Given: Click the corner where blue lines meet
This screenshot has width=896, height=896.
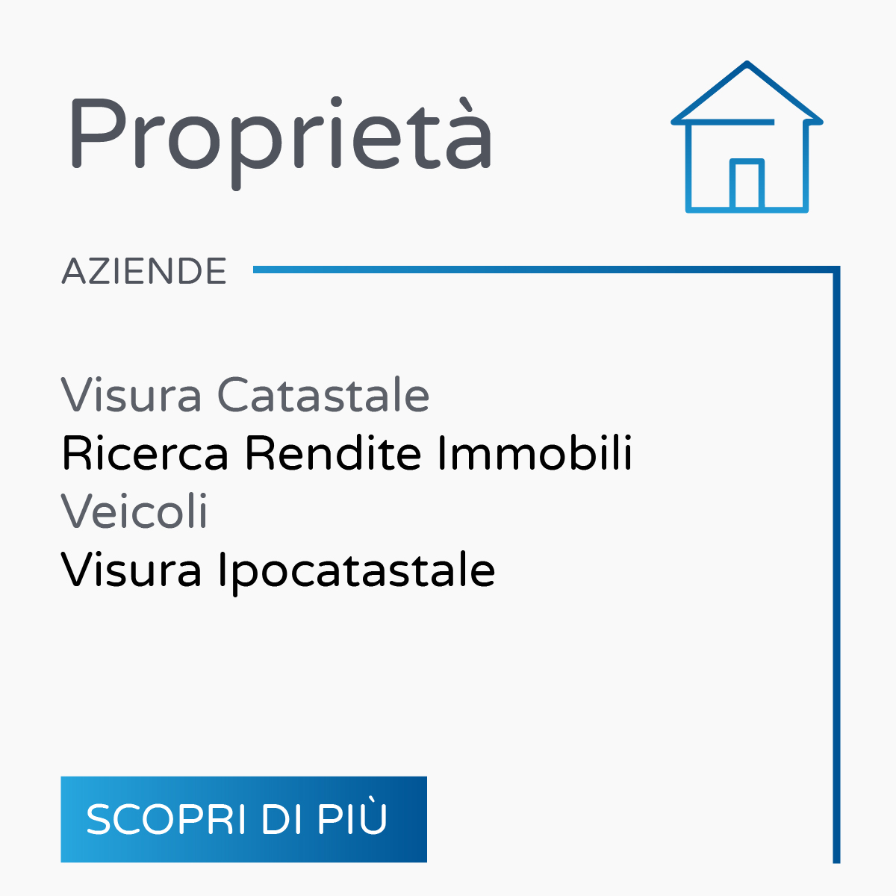Looking at the screenshot, I should (836, 270).
